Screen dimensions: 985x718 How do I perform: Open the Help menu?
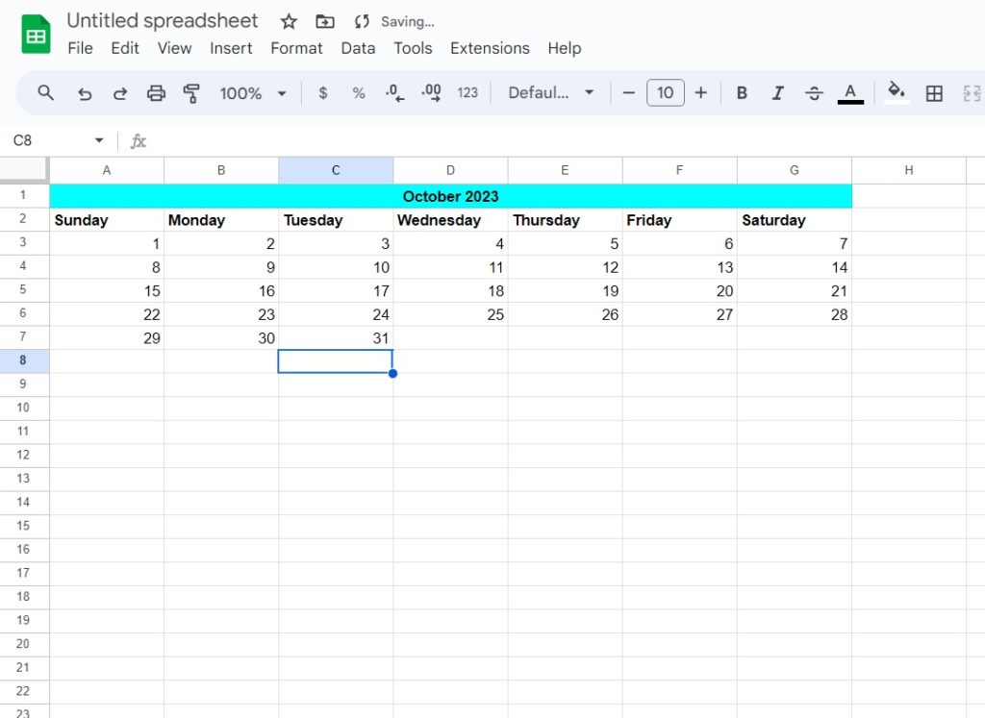(x=564, y=48)
